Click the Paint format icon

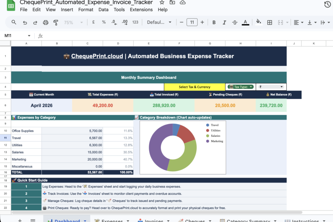click(x=56, y=22)
